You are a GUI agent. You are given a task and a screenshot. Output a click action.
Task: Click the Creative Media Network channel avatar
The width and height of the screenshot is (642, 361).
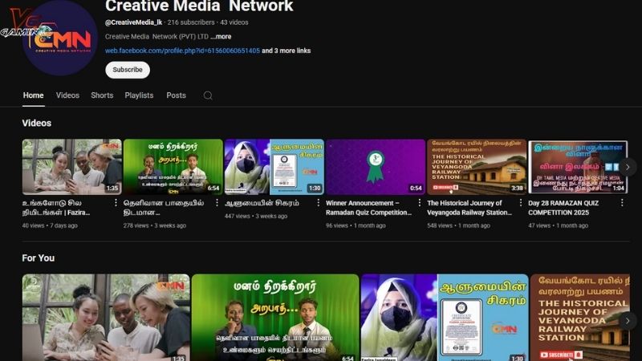click(x=59, y=38)
